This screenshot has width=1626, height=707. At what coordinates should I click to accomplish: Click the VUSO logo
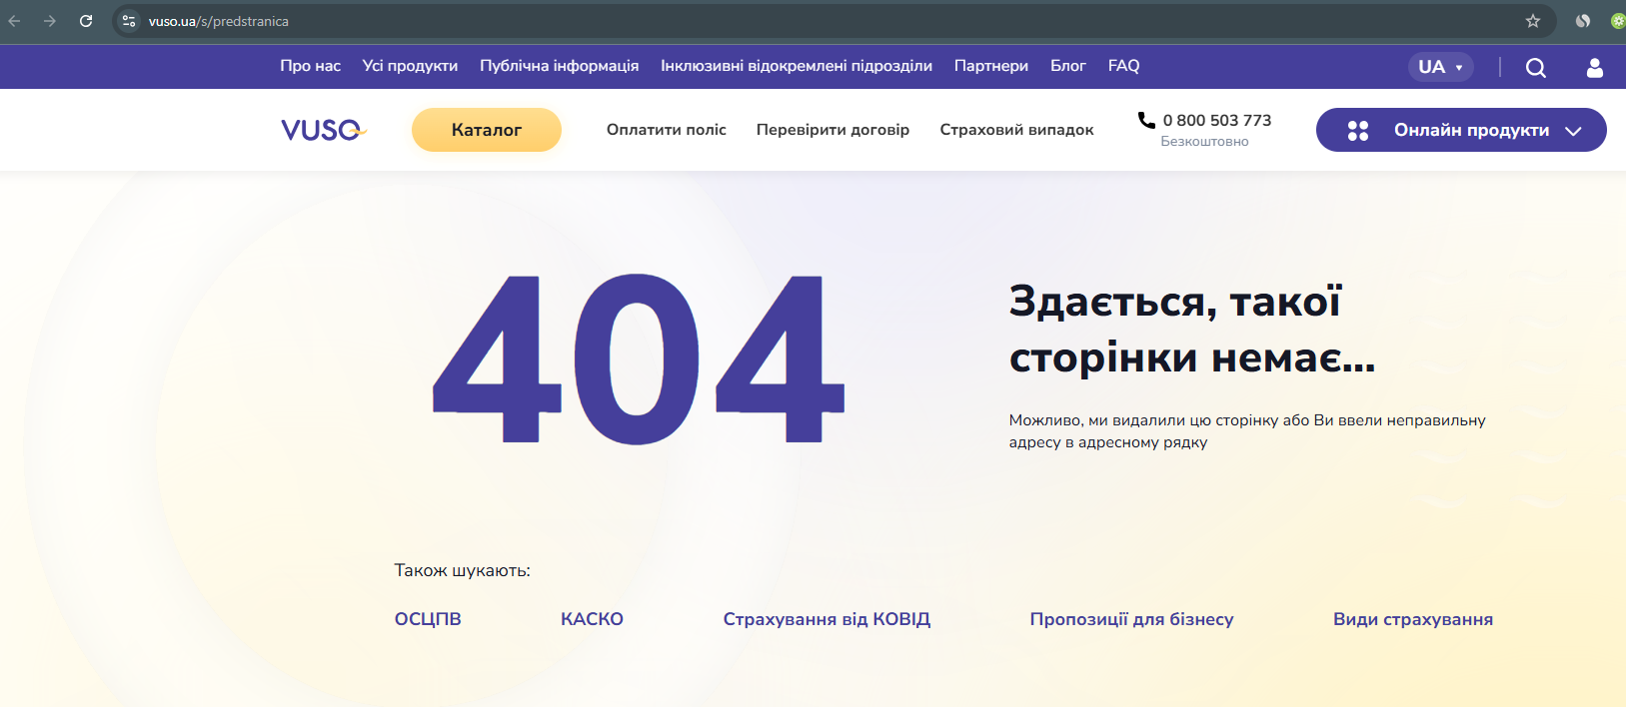click(324, 130)
